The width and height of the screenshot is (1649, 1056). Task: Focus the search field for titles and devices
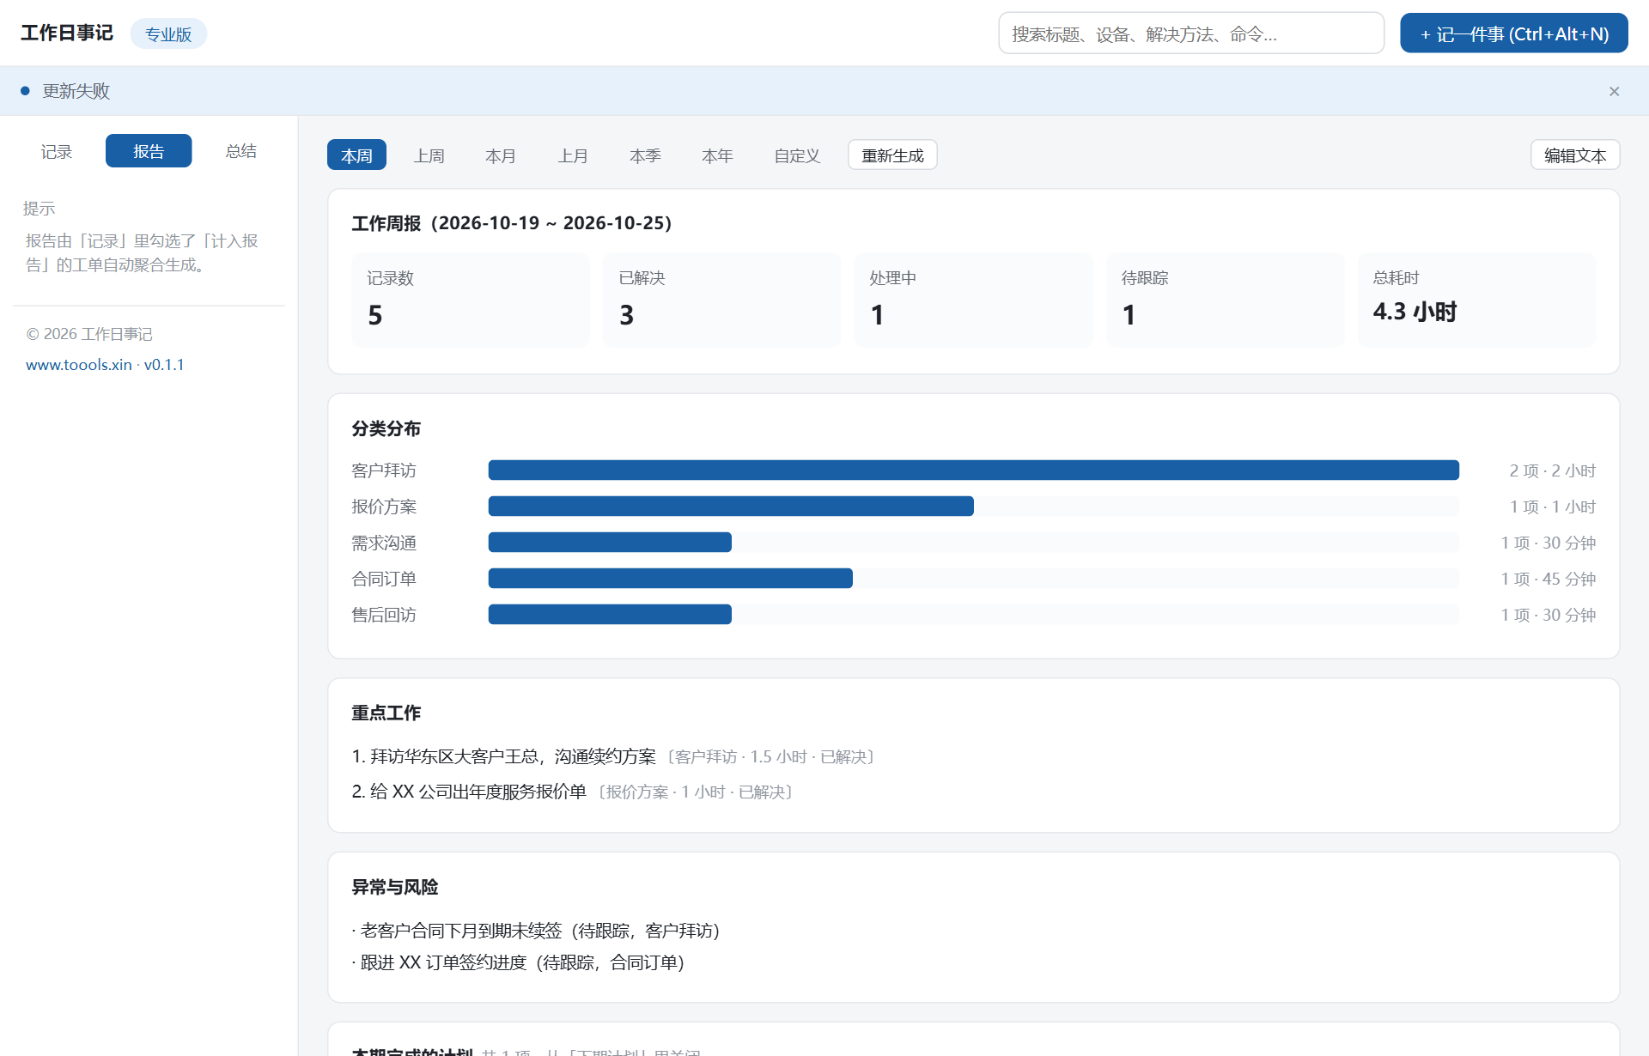[1190, 33]
